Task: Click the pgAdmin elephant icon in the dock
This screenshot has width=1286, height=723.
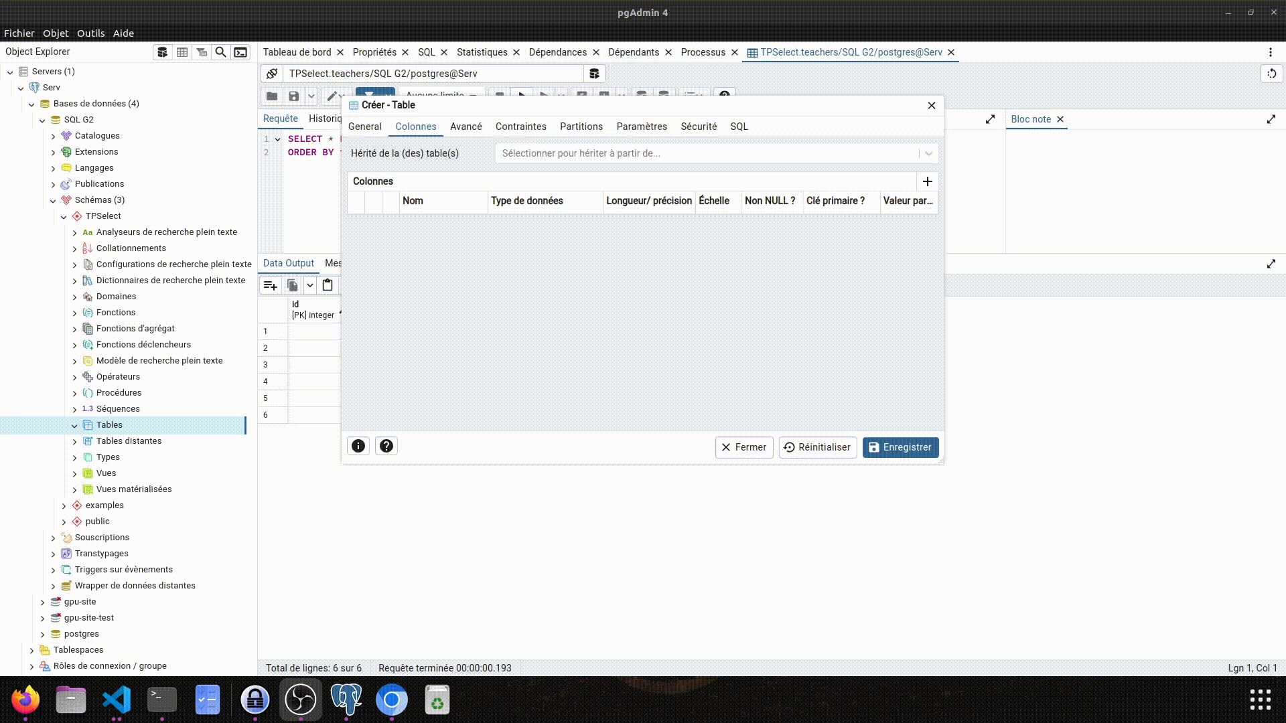Action: (x=346, y=700)
